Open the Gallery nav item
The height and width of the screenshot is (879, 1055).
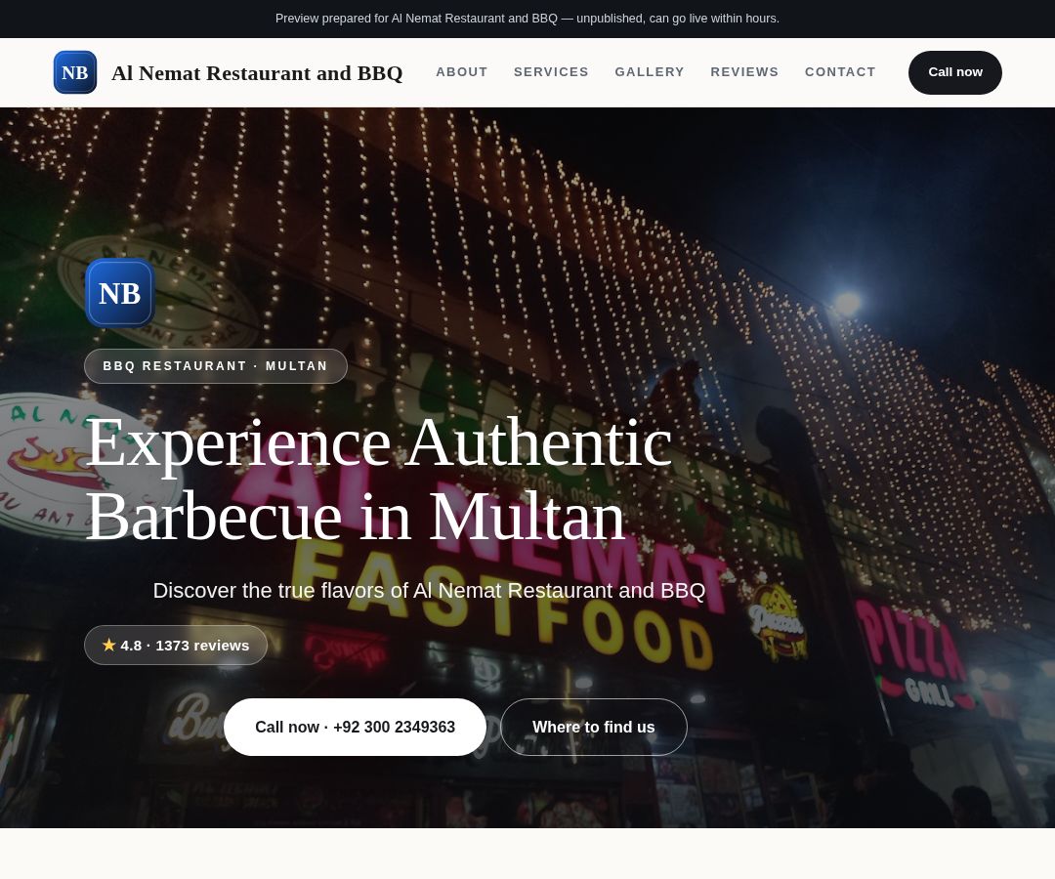click(x=650, y=72)
